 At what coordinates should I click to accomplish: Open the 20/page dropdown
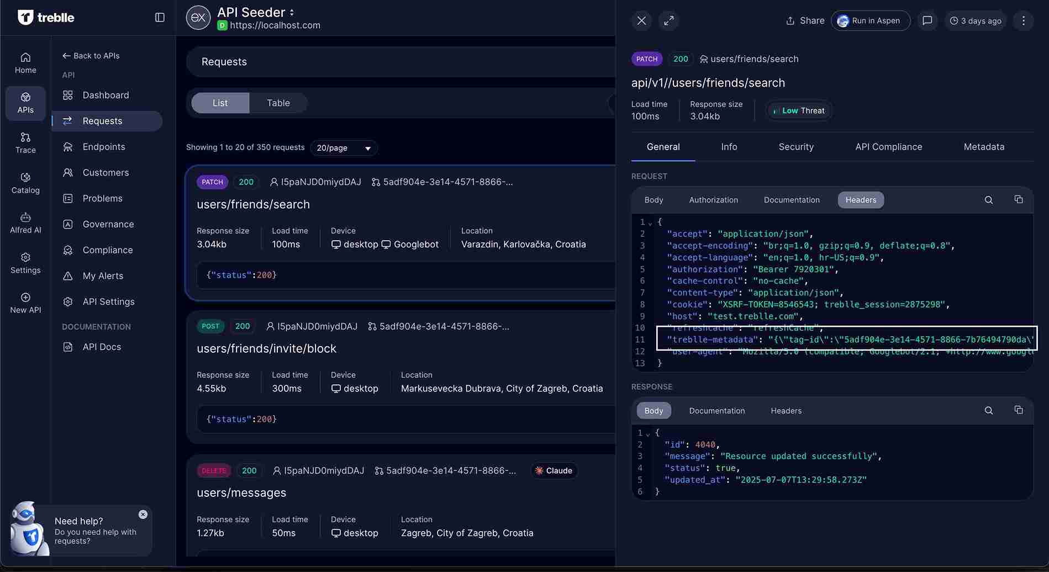click(x=343, y=148)
